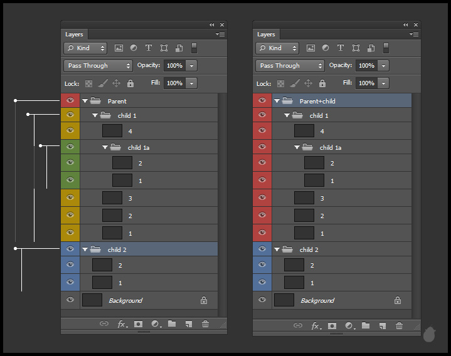Click lock position icon in left panel

click(x=116, y=83)
